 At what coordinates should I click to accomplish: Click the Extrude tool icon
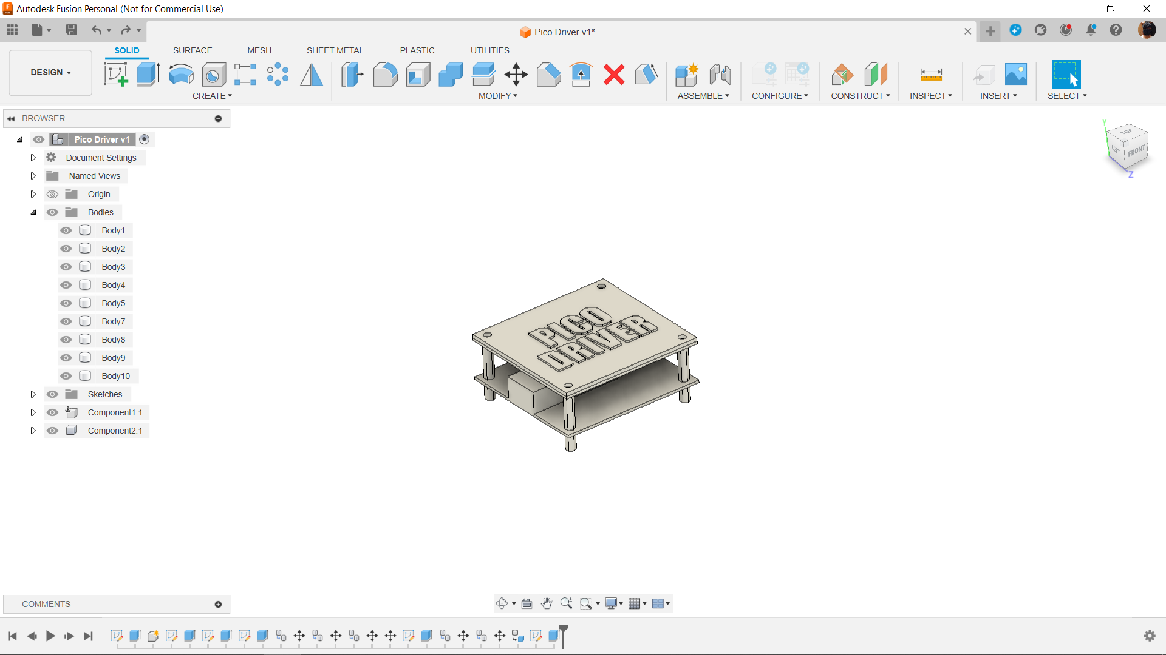point(148,75)
